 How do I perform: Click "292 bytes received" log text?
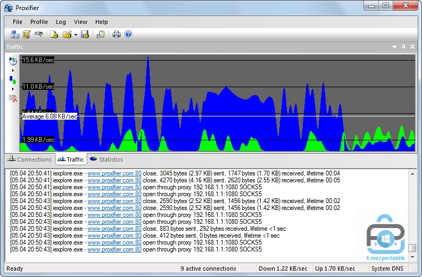(223, 229)
